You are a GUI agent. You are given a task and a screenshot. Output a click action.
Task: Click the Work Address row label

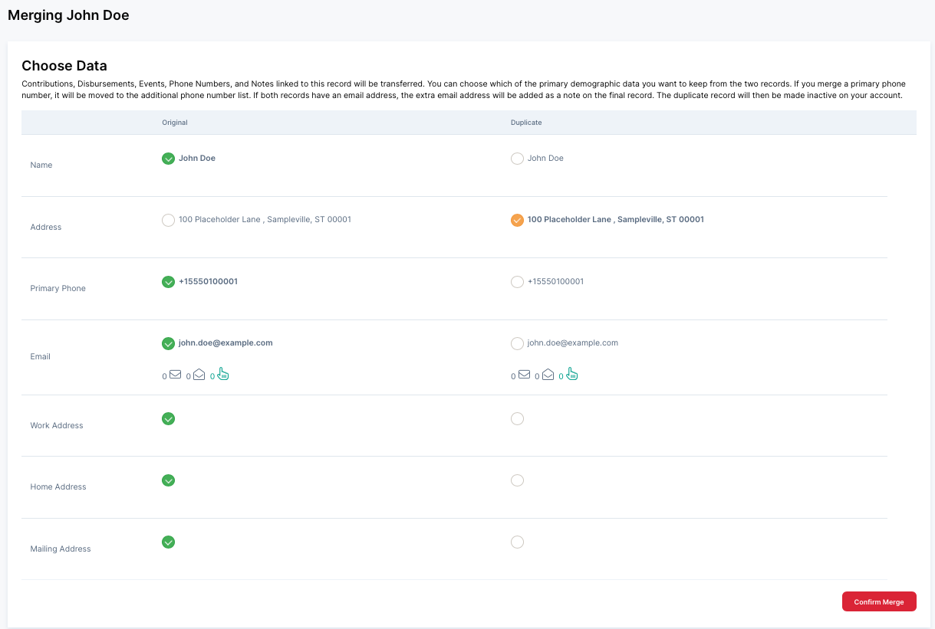[57, 425]
